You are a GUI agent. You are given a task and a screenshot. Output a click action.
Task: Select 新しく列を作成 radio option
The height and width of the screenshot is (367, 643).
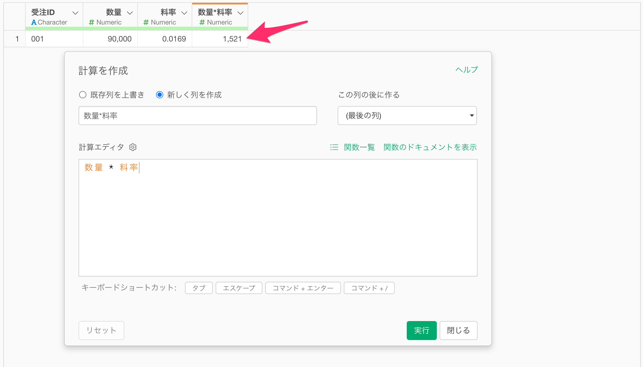pyautogui.click(x=159, y=95)
